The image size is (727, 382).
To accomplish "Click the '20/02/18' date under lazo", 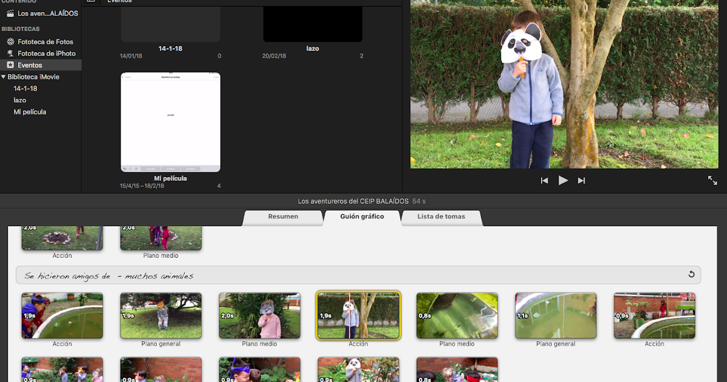I will 274,56.
